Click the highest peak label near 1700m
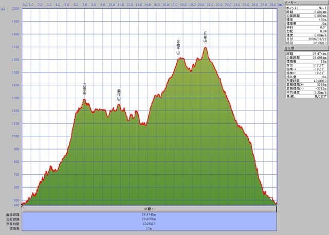Image resolution: width=329 pixels, height=235 pixels. pos(206,37)
